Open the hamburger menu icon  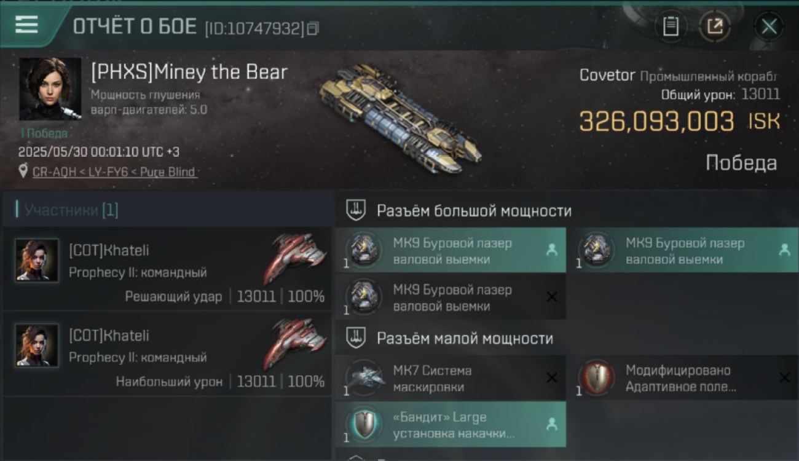(x=26, y=25)
